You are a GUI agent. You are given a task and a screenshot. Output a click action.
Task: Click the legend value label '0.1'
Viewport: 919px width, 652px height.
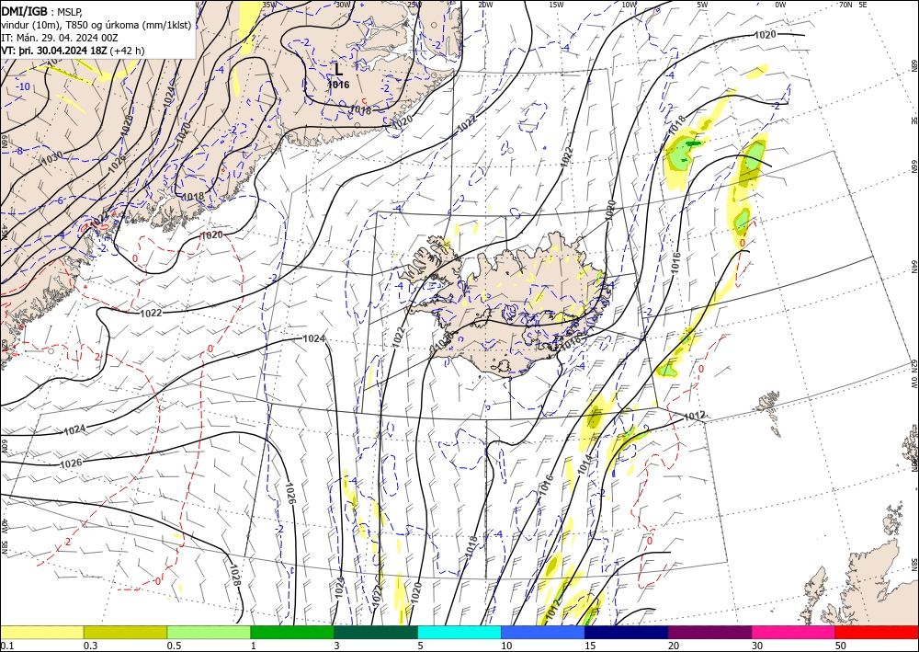tap(6, 646)
